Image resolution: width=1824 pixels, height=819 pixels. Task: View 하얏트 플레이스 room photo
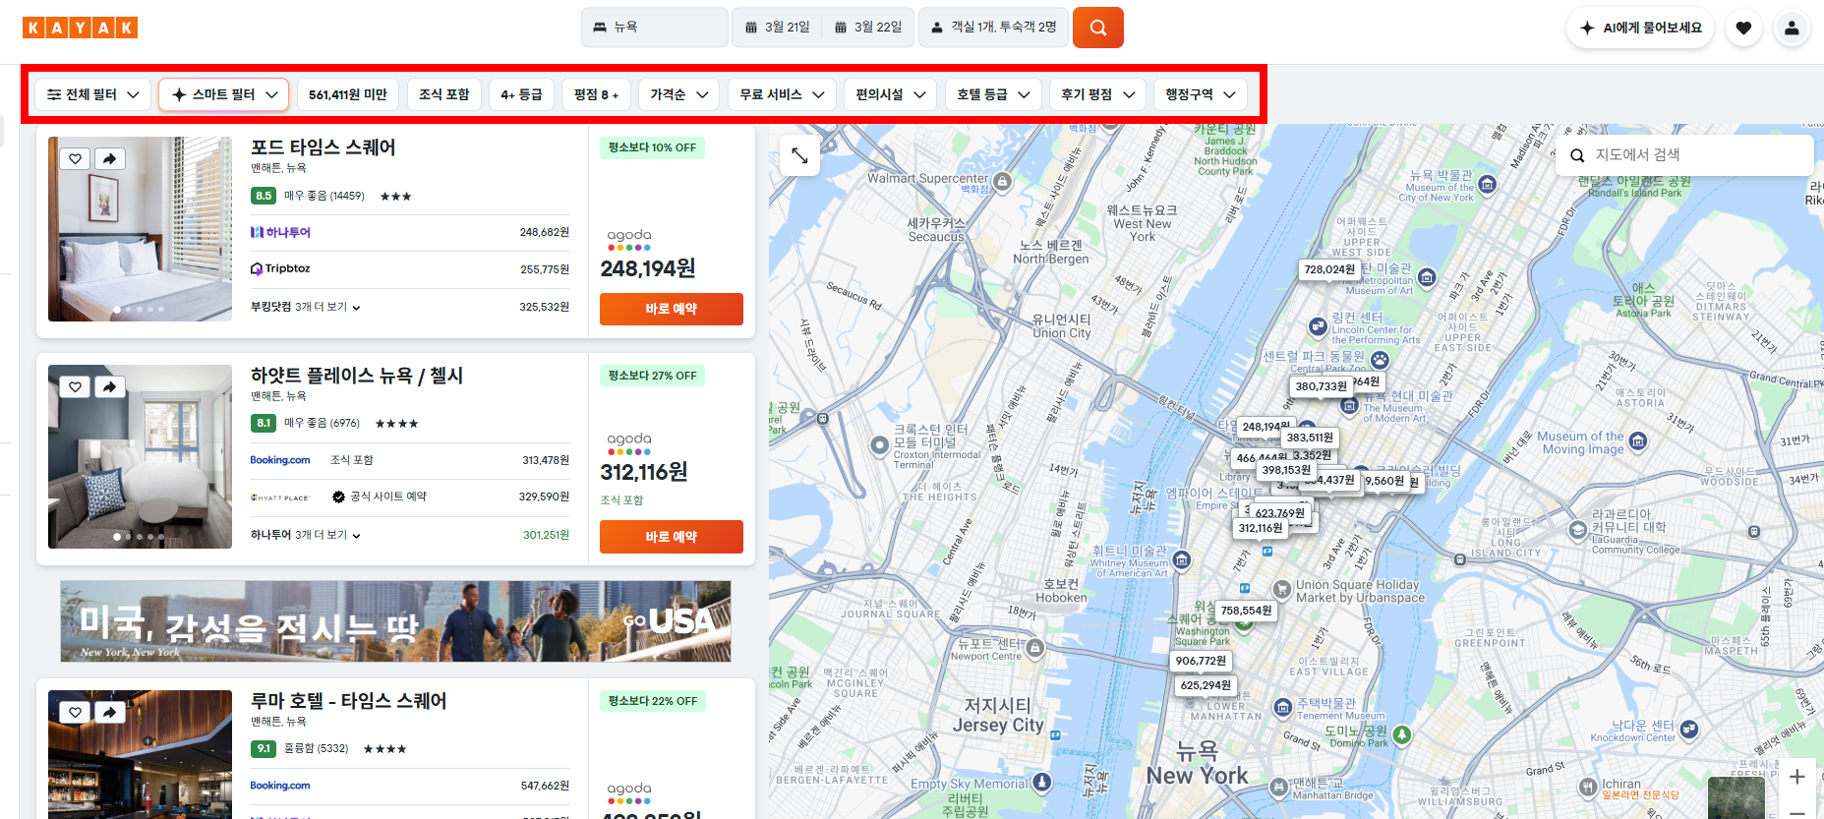coord(140,457)
